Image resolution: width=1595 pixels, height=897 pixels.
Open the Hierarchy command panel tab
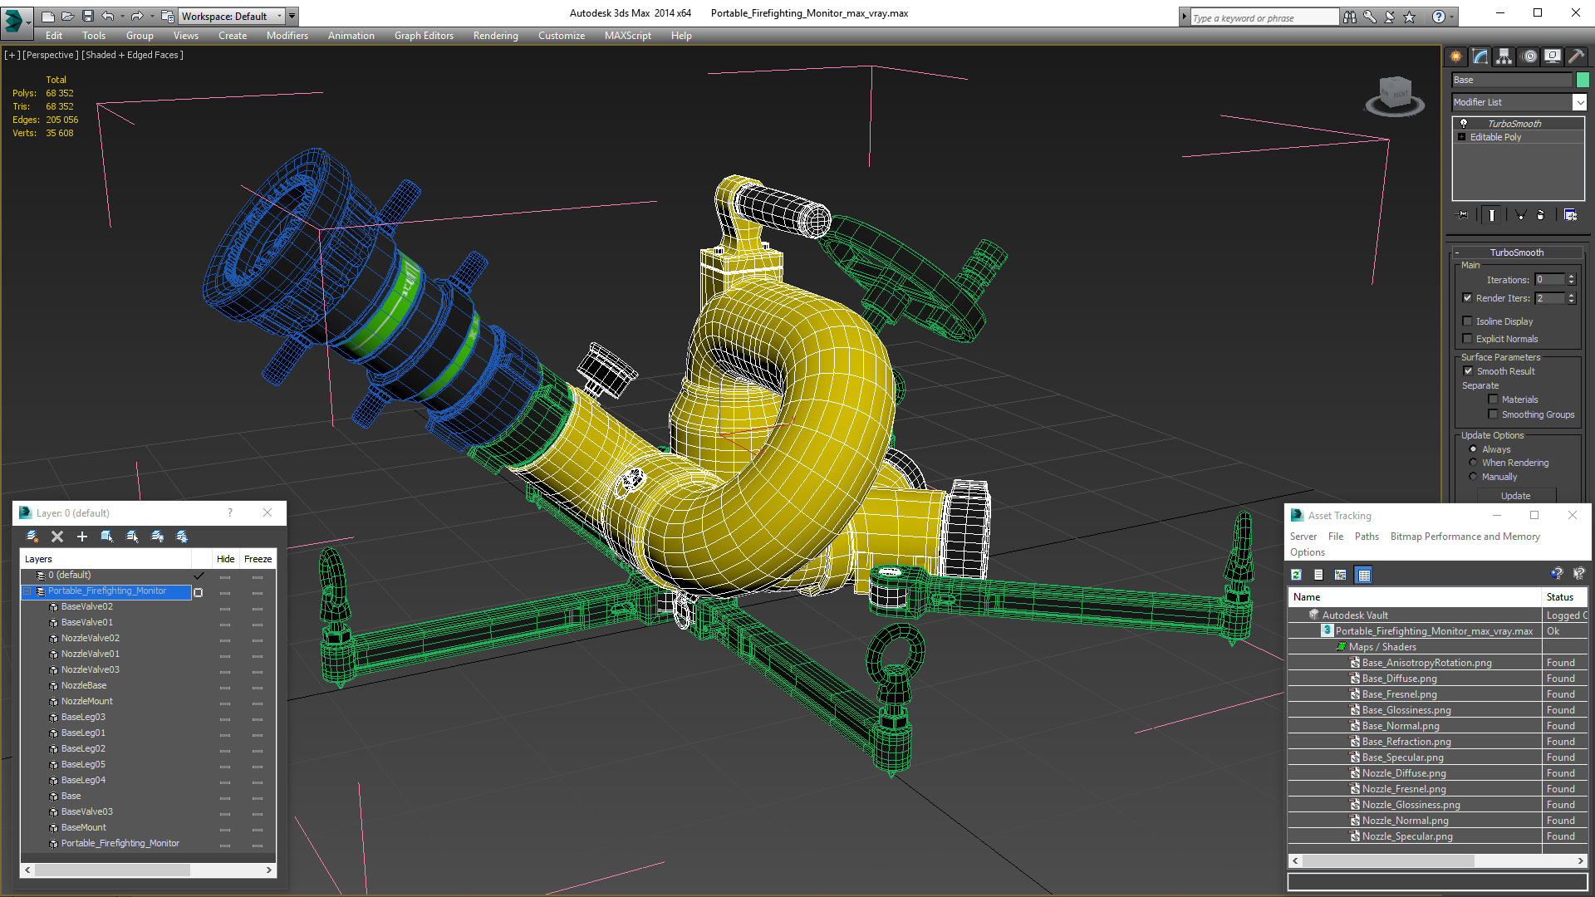click(x=1504, y=56)
